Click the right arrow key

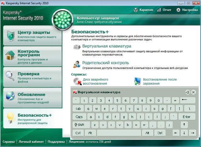pyautogui.click(x=193, y=133)
